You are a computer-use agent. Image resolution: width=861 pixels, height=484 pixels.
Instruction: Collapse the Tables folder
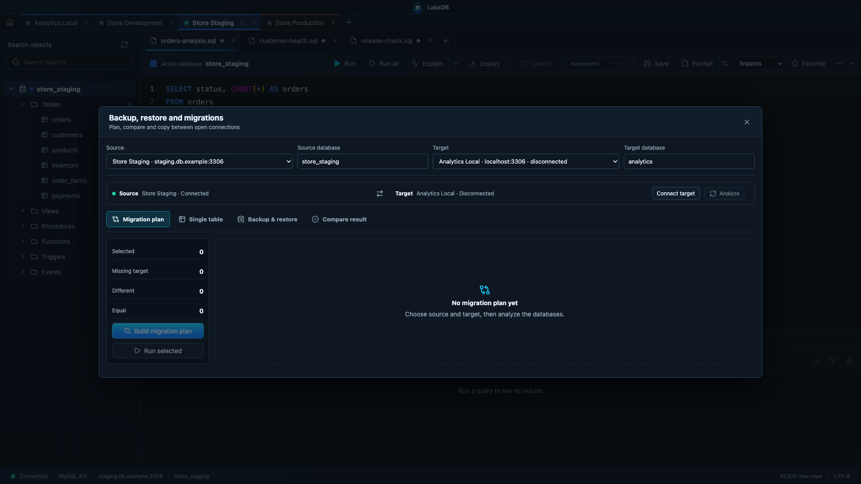[x=23, y=104]
